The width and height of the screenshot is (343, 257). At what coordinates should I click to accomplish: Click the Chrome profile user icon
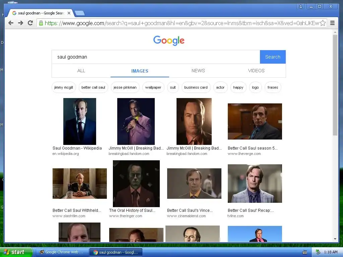coord(301,6)
